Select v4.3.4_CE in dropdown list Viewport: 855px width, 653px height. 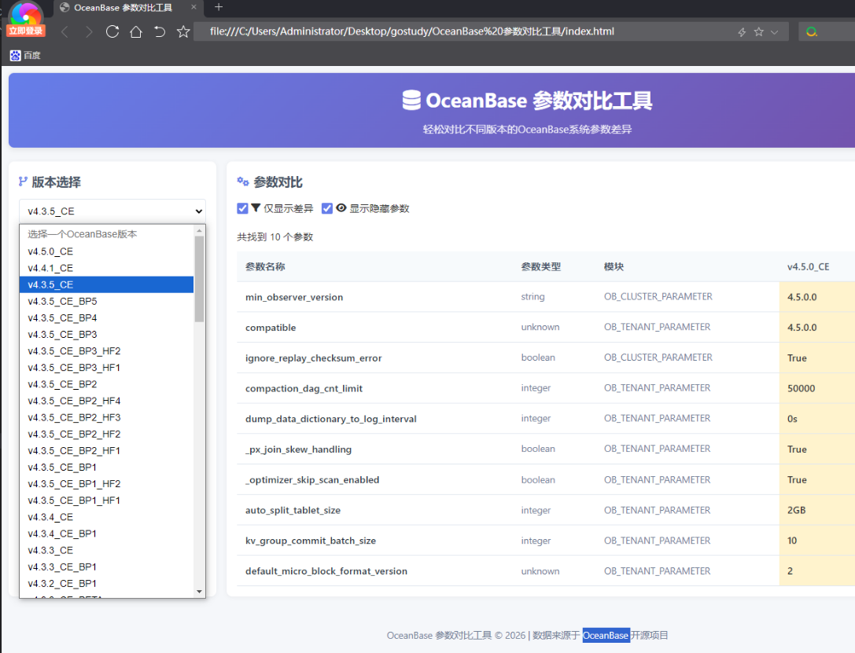click(106, 517)
